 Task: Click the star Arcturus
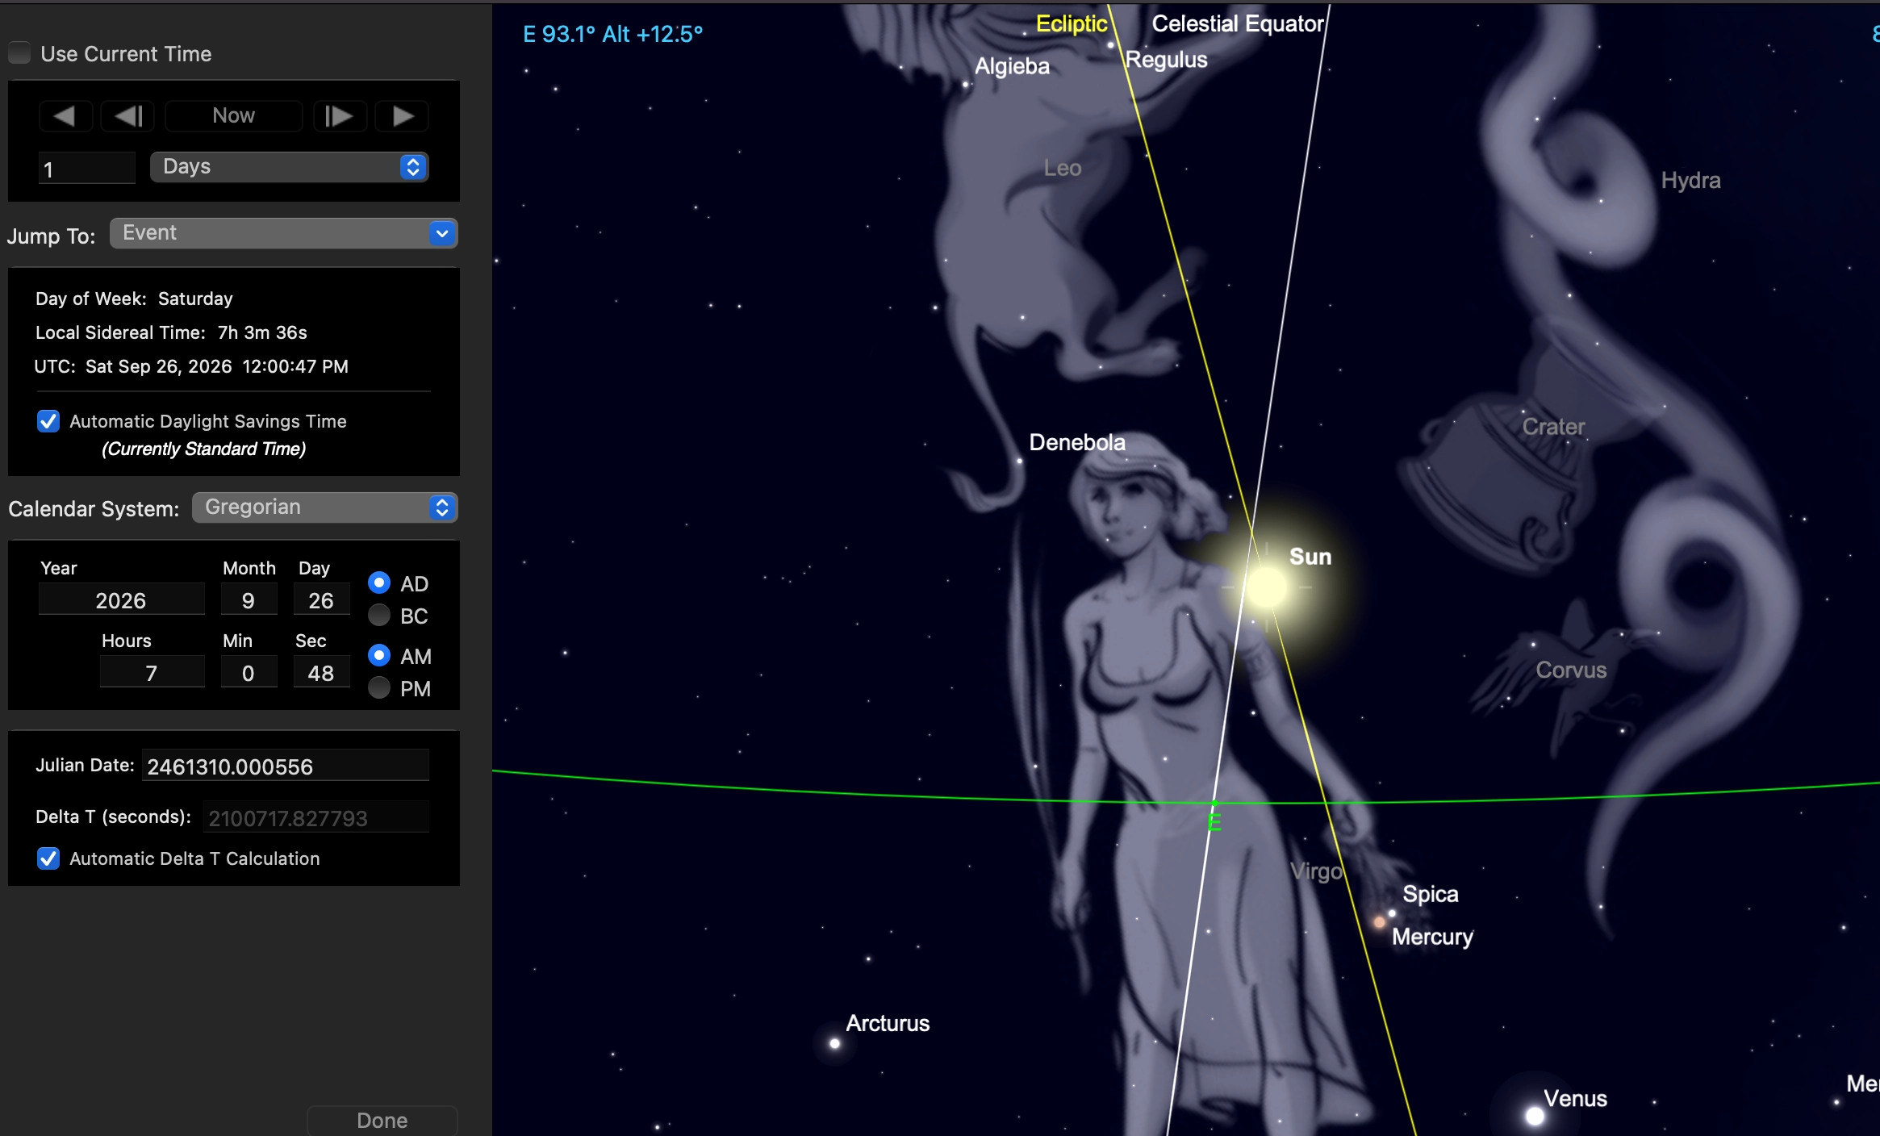835,1043
